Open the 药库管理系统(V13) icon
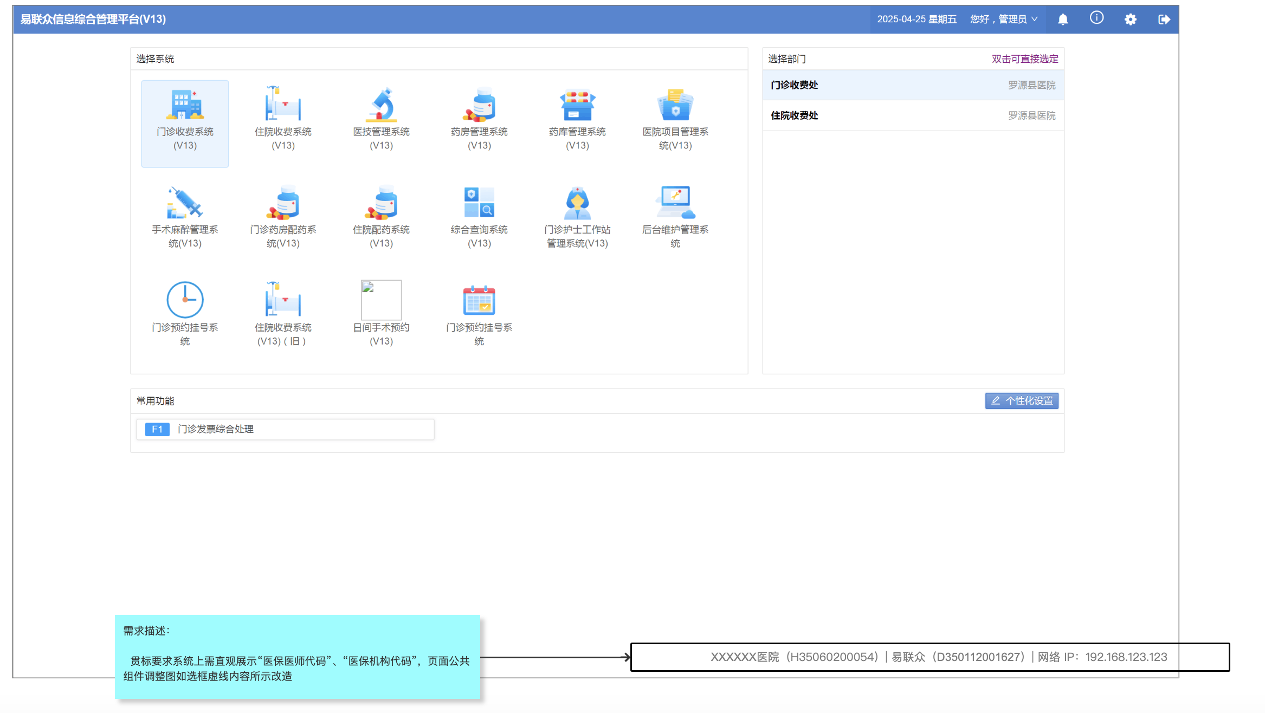This screenshot has width=1265, height=713. (x=577, y=105)
